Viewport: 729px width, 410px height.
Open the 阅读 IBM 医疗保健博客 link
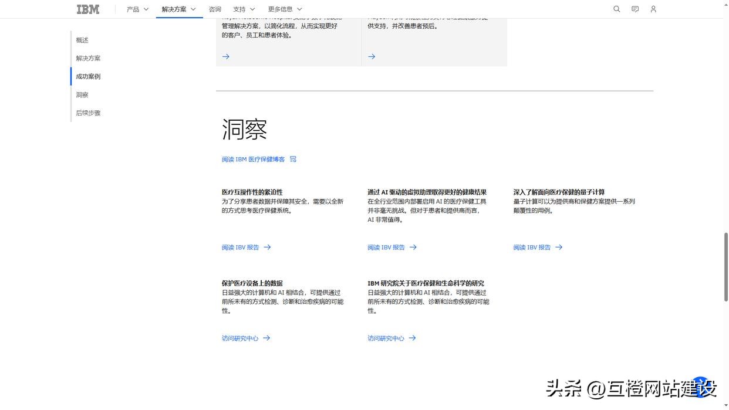coord(252,158)
